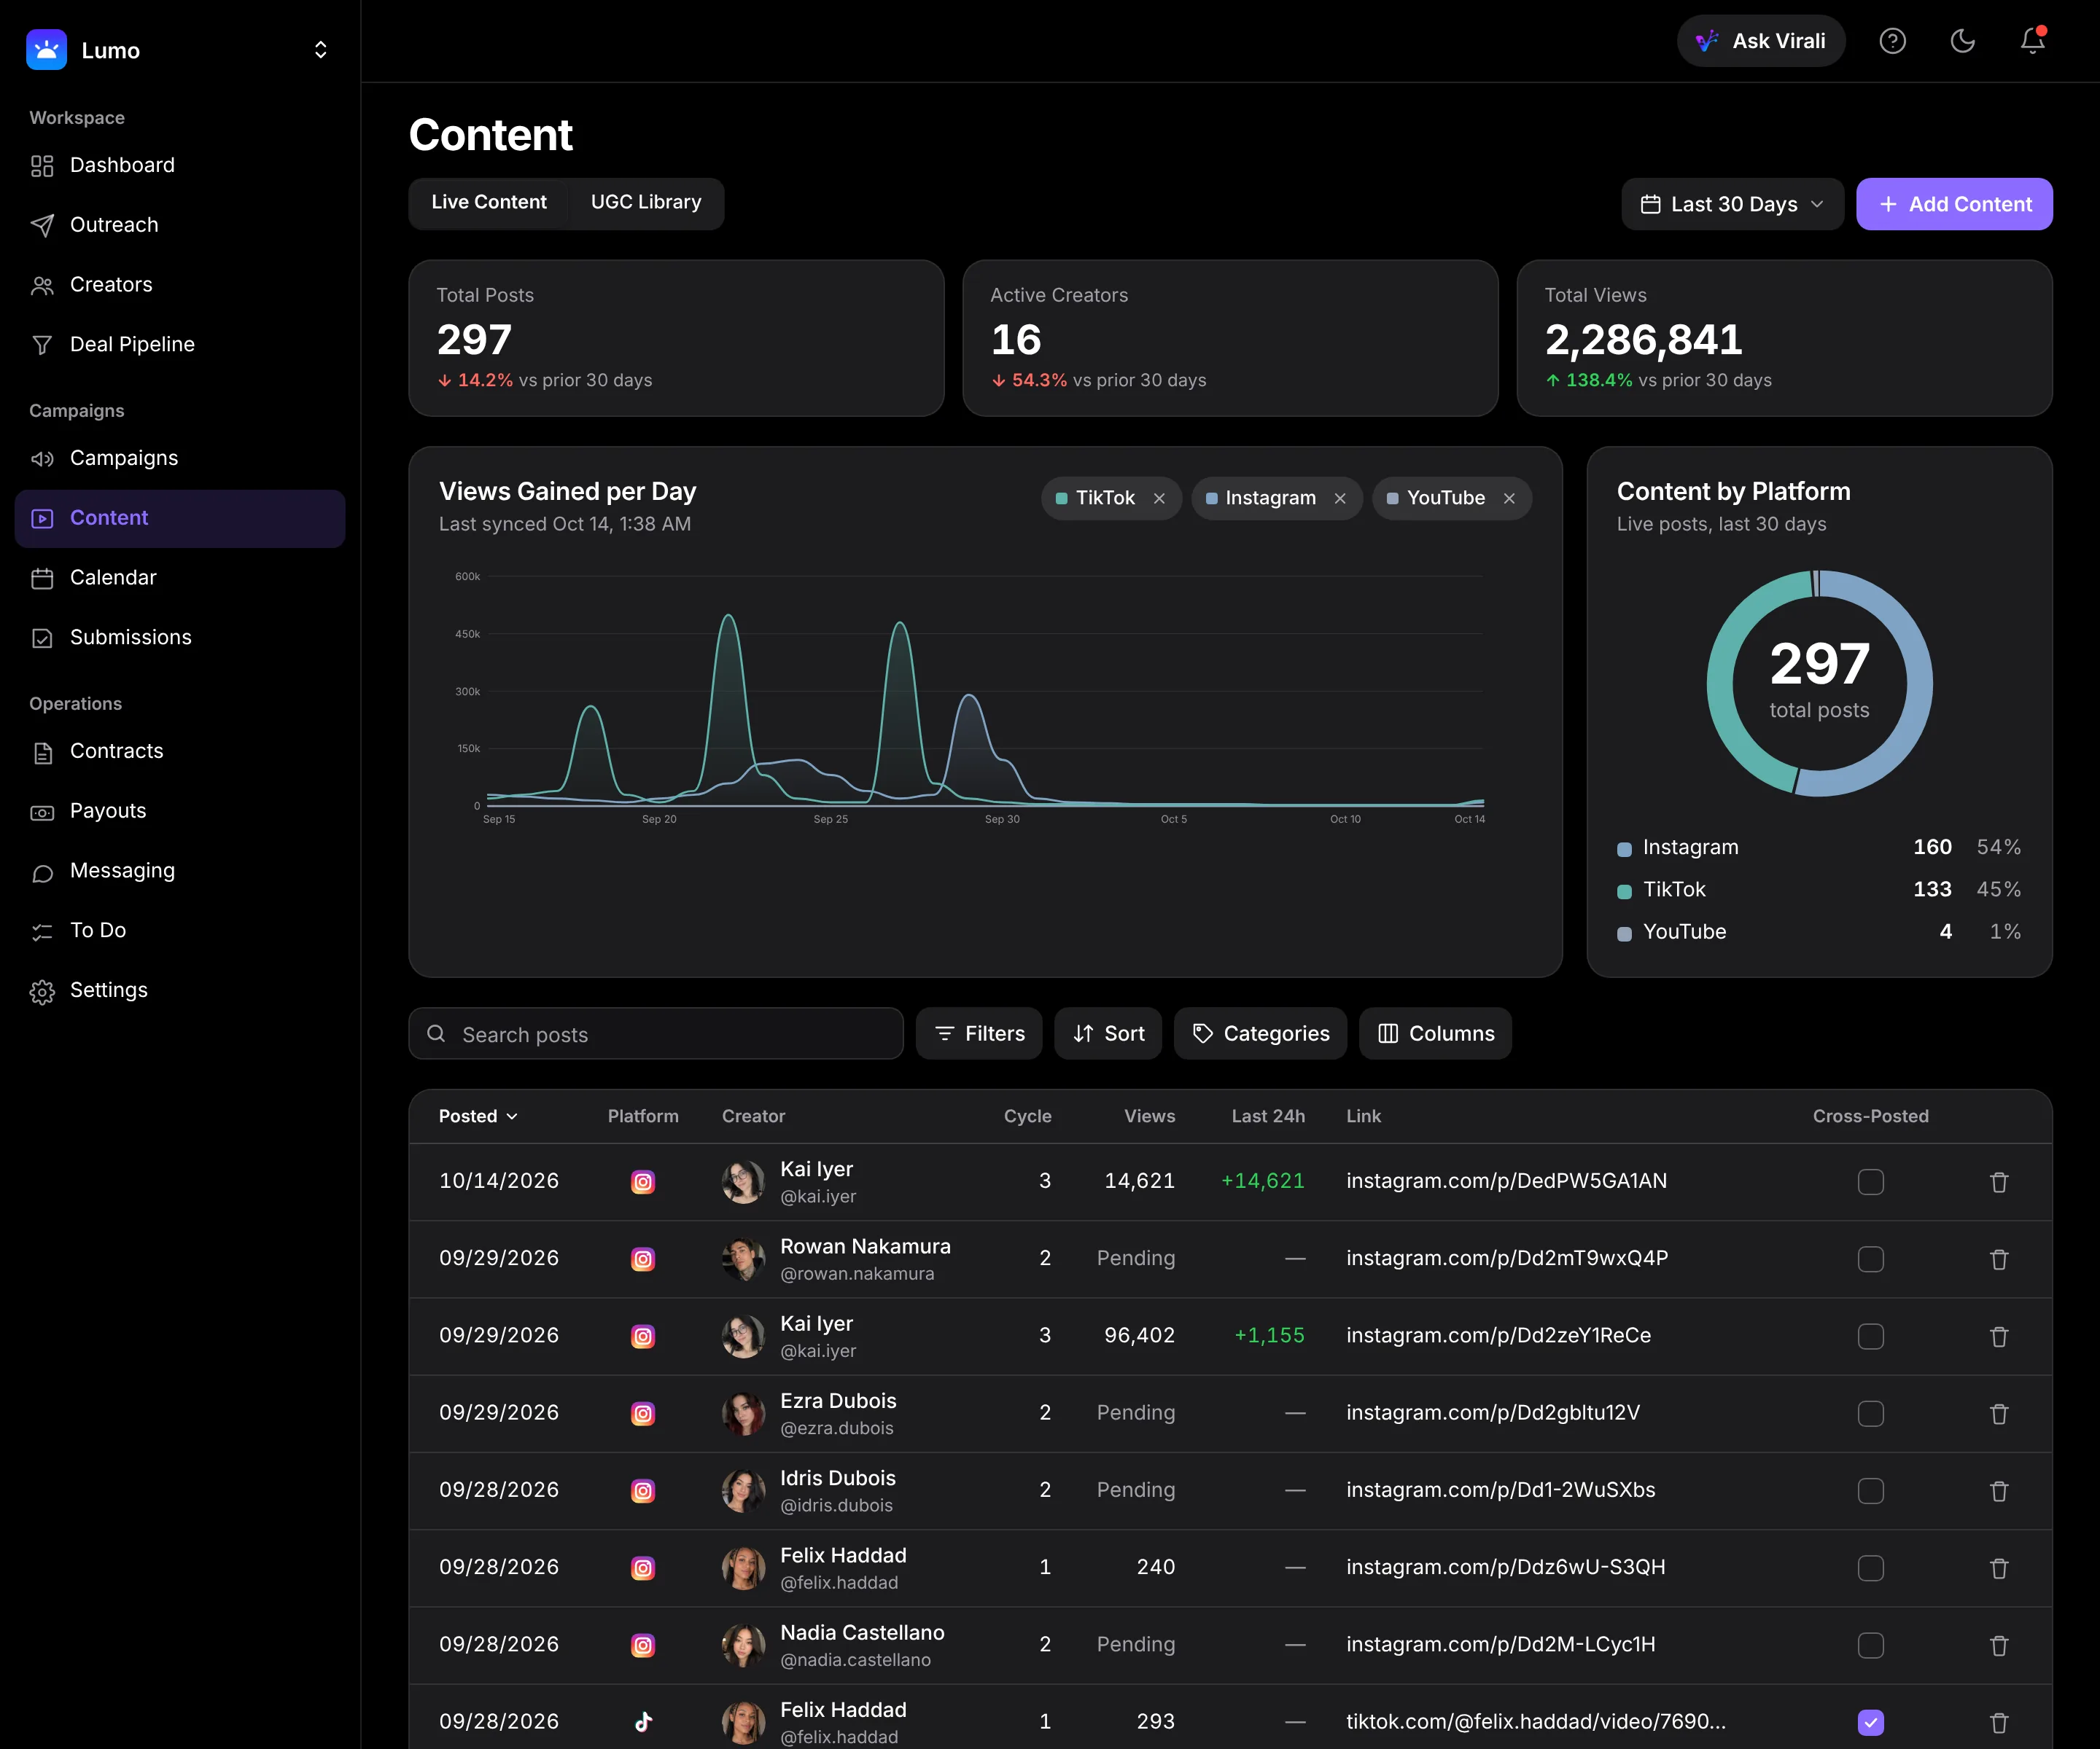Viewport: 2100px width, 1749px height.
Task: Click trash icon for Idris Dubois post
Action: (1999, 1491)
